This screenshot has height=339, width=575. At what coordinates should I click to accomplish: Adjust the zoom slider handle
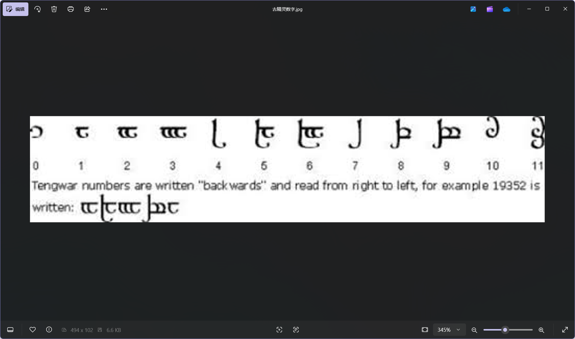[x=505, y=330]
